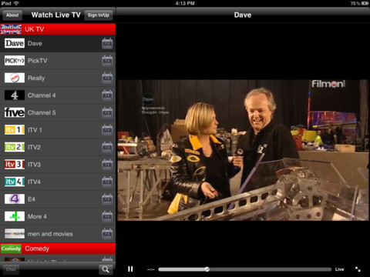370x277 pixels.
Task: Click the Really channel logo
Action: pos(15,78)
